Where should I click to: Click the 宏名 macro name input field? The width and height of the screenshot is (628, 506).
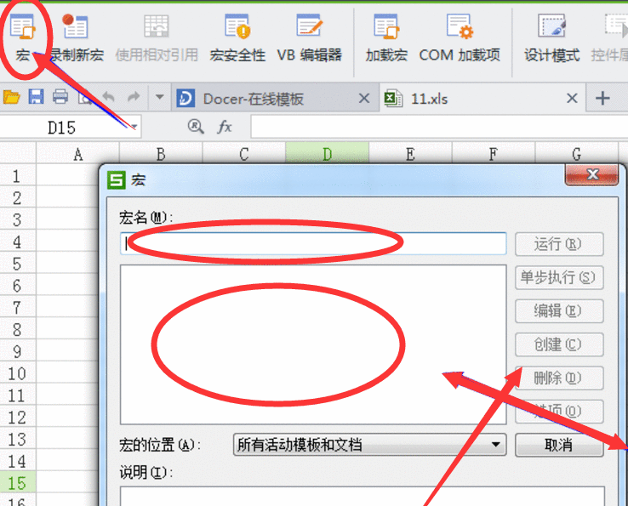tap(313, 243)
